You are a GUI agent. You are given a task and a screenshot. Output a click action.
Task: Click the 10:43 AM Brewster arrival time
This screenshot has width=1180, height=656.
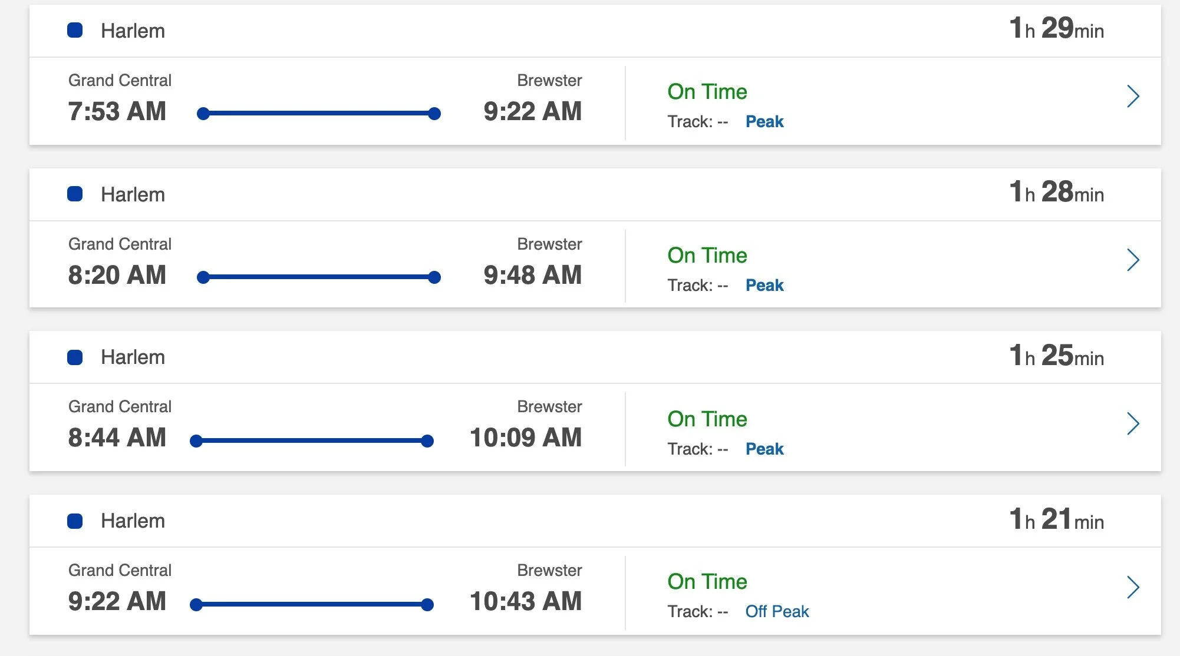click(x=526, y=601)
